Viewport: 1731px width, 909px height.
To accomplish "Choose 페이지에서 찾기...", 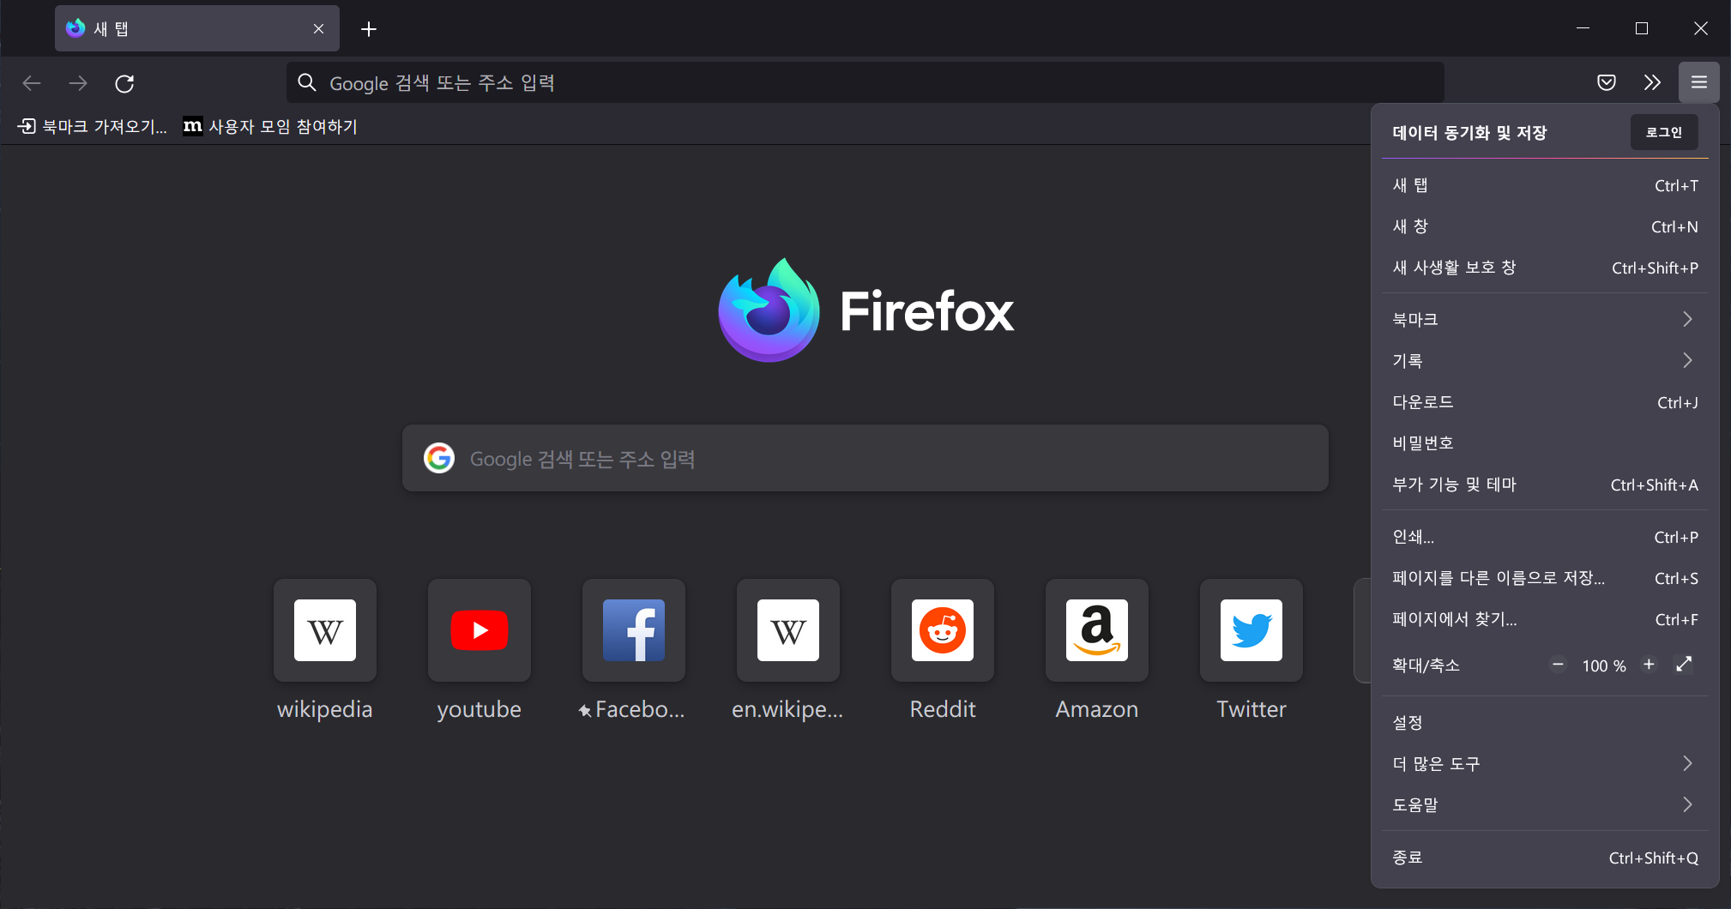I will [x=1545, y=619].
